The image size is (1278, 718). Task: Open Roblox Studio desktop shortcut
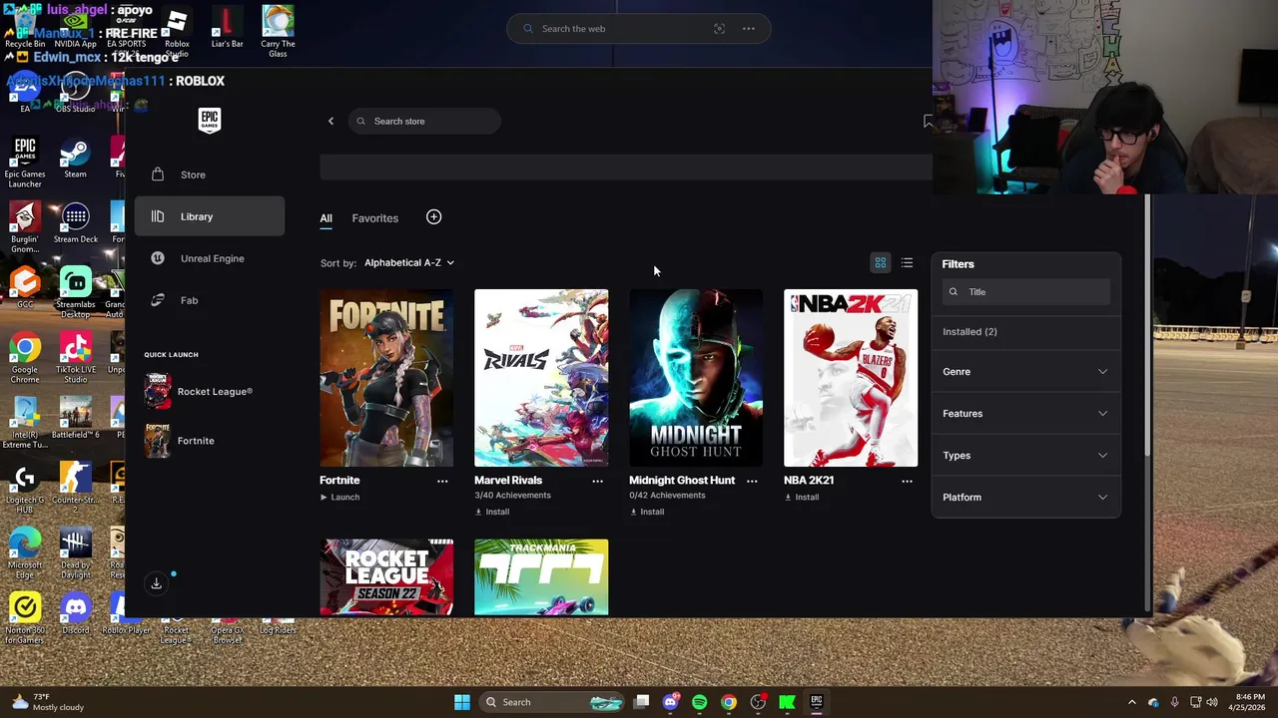tap(177, 32)
